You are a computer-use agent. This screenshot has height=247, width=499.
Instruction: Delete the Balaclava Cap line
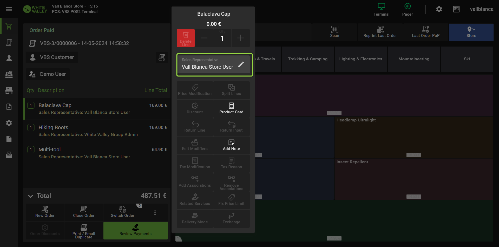186,38
